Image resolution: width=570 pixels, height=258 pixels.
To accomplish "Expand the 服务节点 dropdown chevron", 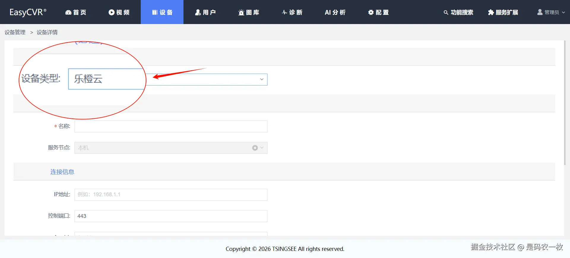I will pyautogui.click(x=262, y=148).
